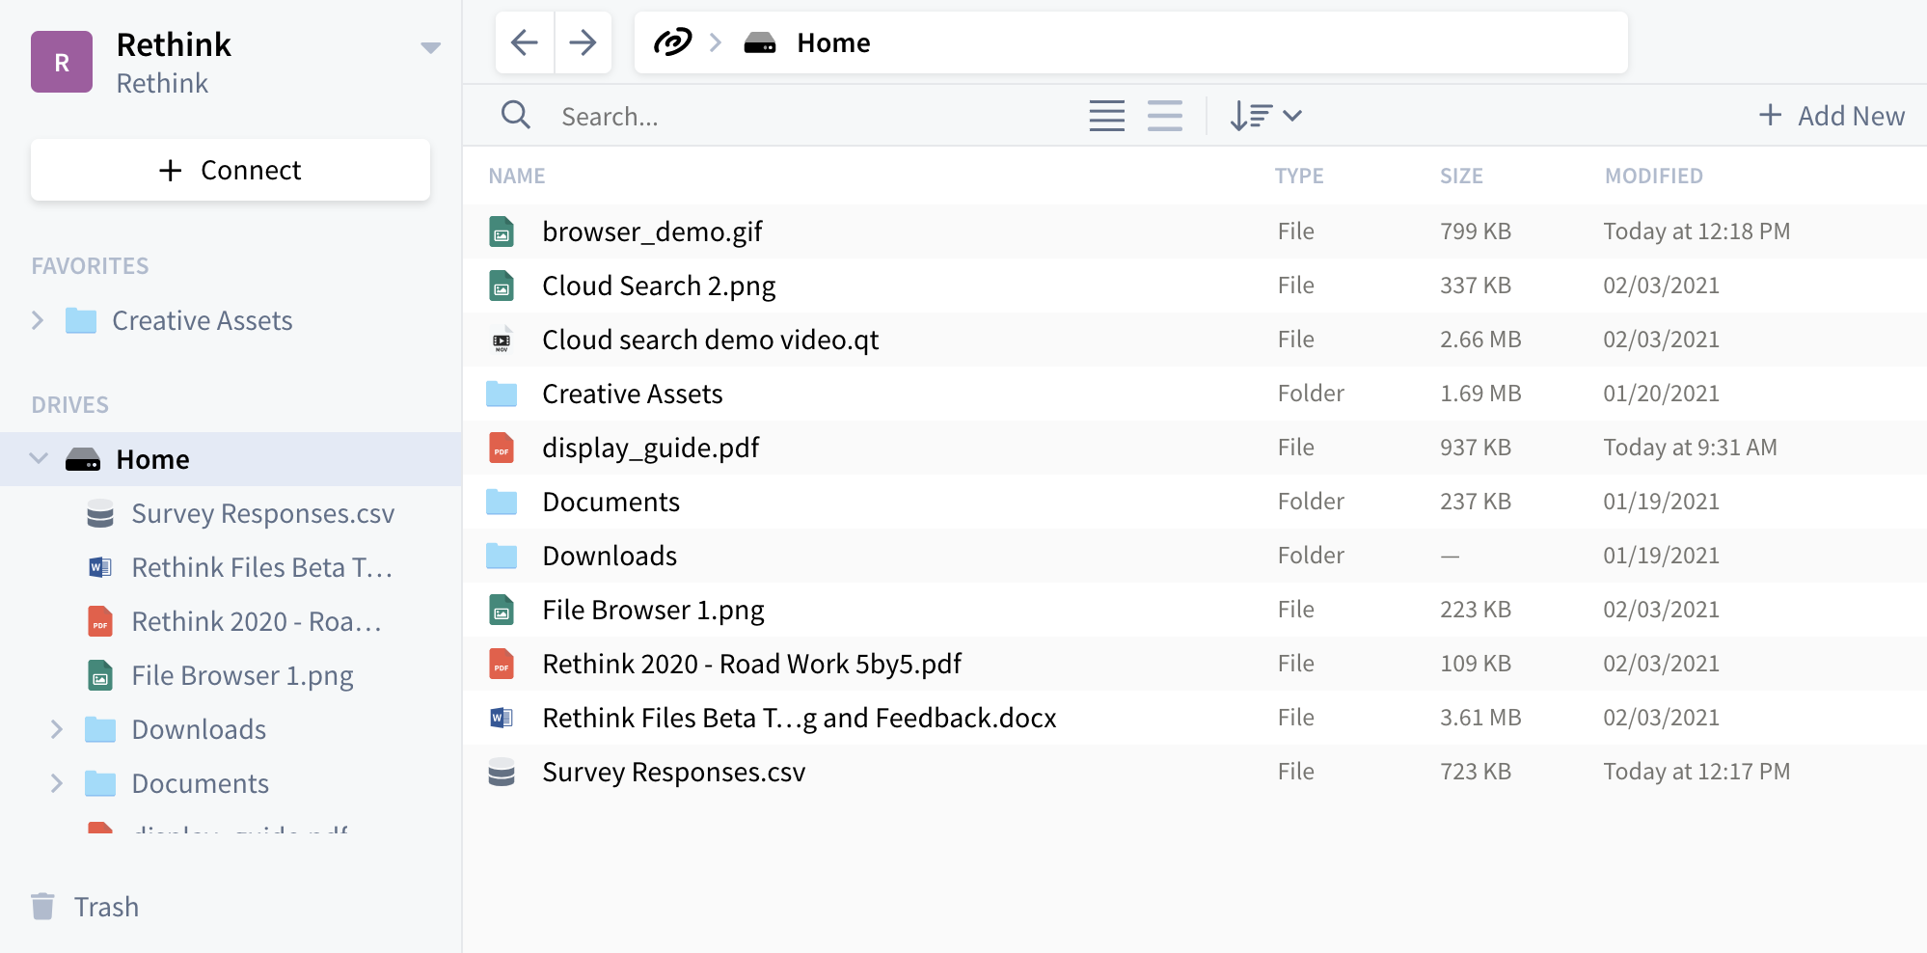Collapse the Home drive tree
This screenshot has height=953, width=1927.
point(39,458)
